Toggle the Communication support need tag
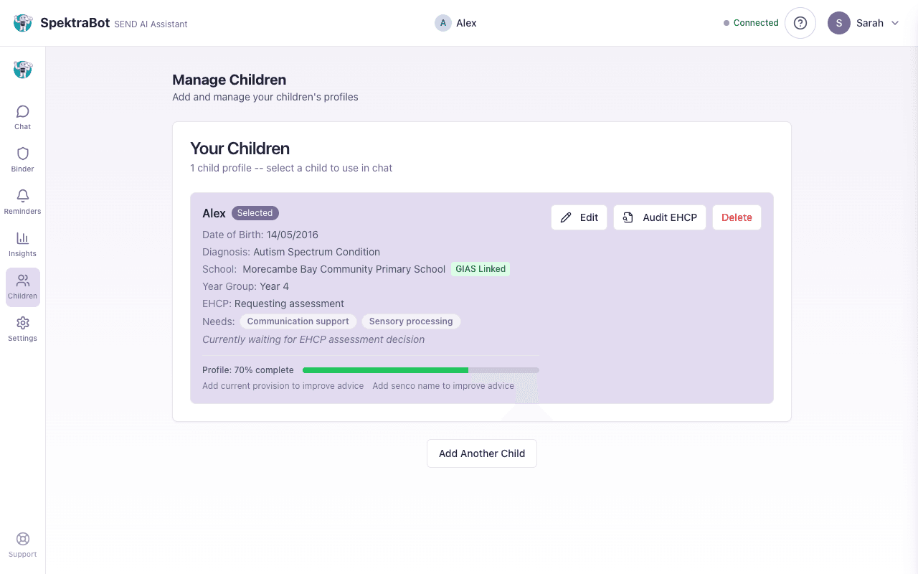 (x=298, y=321)
